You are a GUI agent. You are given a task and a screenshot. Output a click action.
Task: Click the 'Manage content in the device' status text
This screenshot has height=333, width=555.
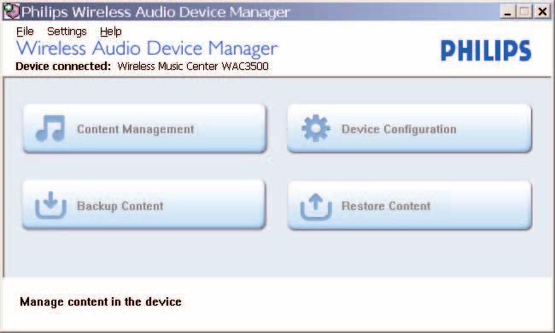(101, 302)
